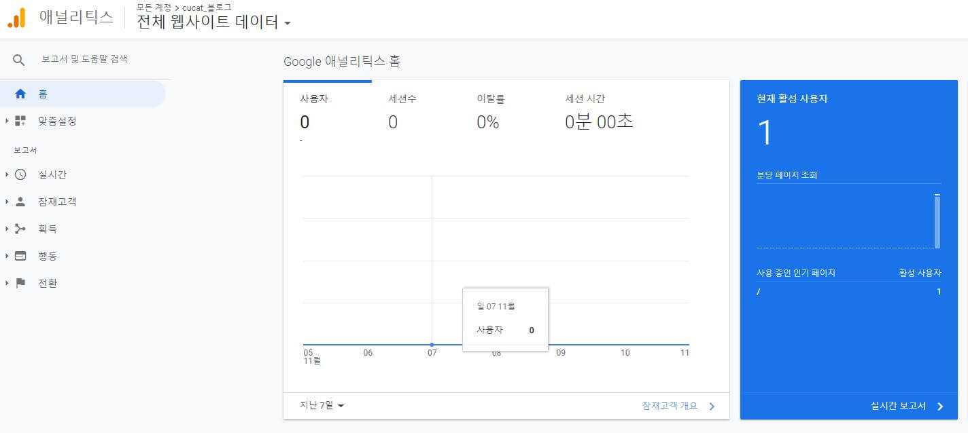Click the 07 data point on the chart

[x=432, y=344]
